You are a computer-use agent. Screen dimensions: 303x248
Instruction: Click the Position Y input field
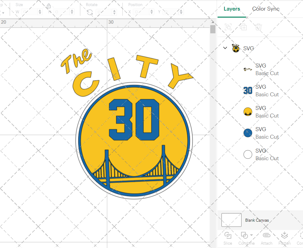pos(171,12)
